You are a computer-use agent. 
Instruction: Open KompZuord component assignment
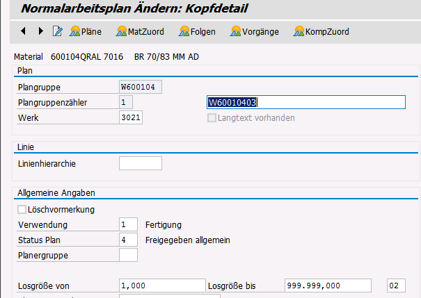321,32
